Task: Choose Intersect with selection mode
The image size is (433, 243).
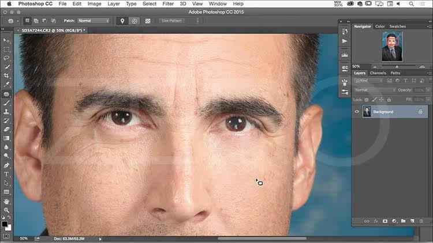Action: coord(54,21)
